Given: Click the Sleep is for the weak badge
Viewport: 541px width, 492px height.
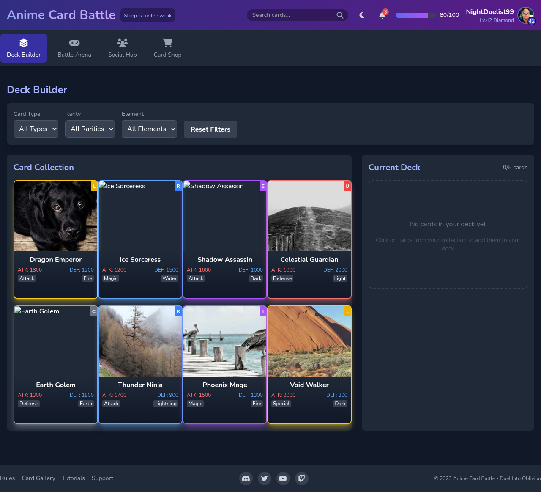Looking at the screenshot, I should point(148,15).
